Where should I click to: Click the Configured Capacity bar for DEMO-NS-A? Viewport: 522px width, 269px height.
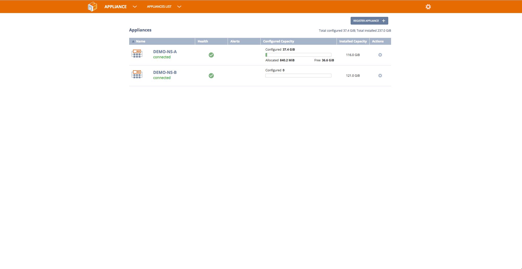point(298,55)
